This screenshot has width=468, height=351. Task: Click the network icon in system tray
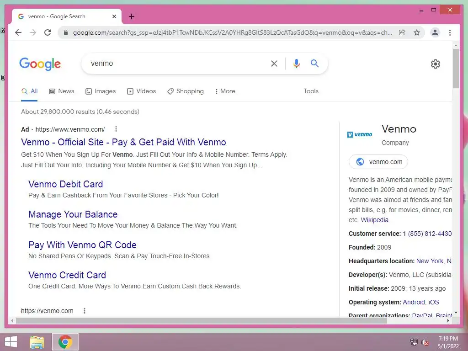click(414, 342)
